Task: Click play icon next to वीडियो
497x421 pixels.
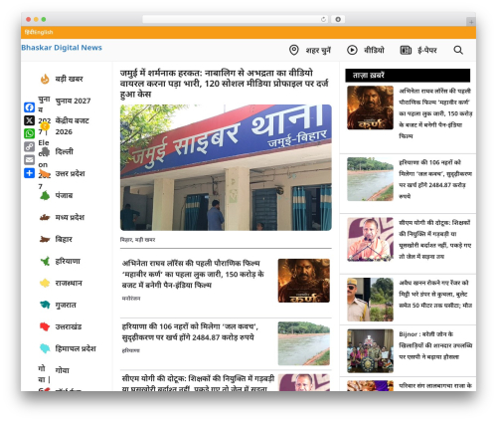Action: click(x=352, y=50)
